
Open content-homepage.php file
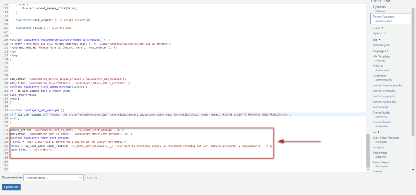[388, 86]
